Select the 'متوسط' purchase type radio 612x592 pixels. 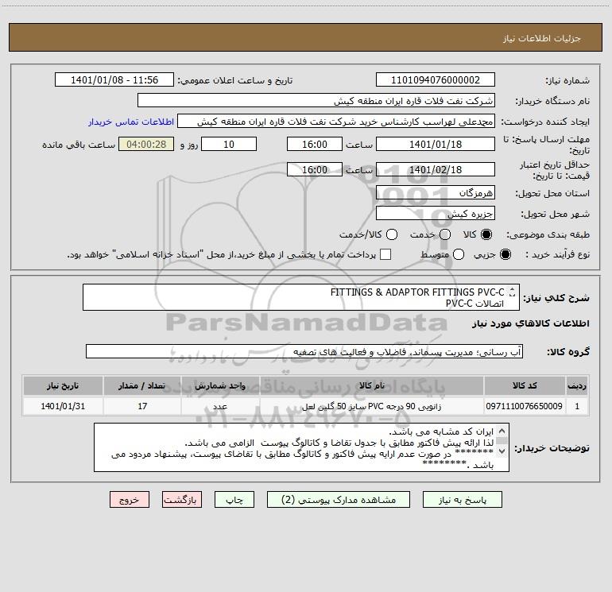pyautogui.click(x=459, y=254)
